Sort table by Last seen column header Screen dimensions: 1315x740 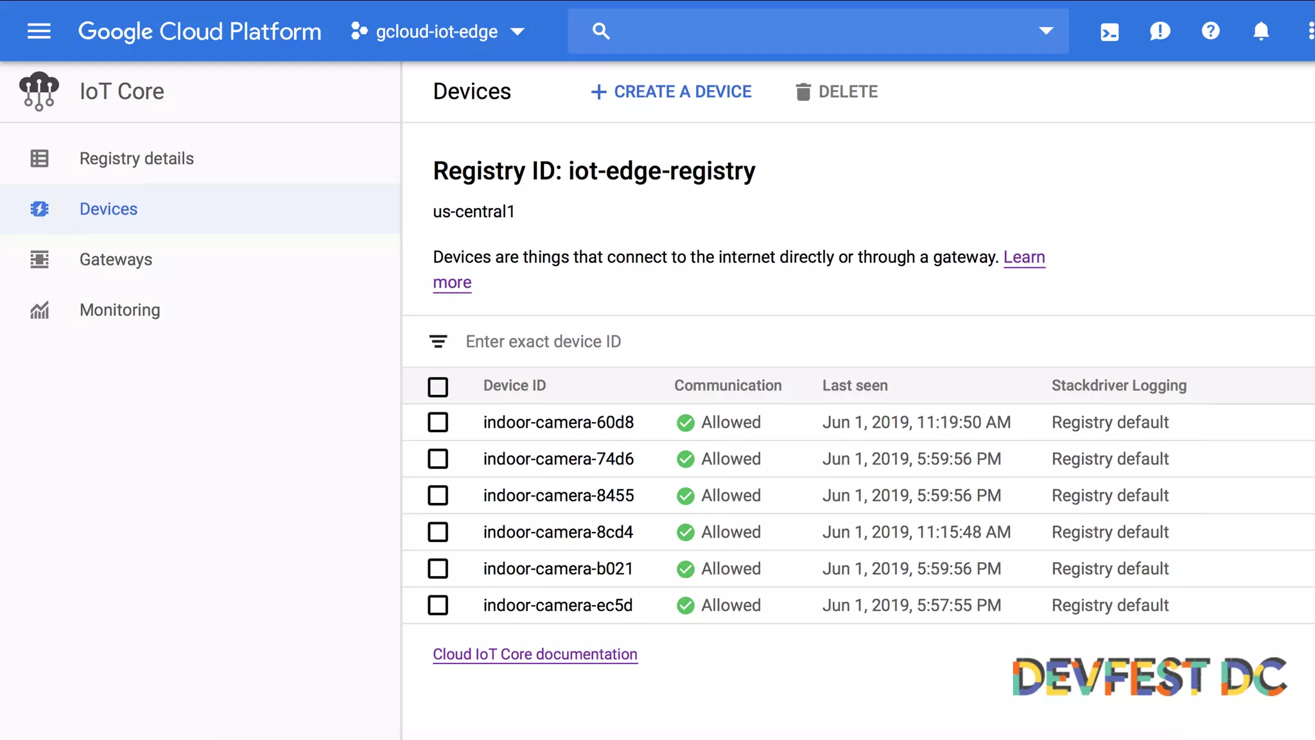(x=855, y=385)
